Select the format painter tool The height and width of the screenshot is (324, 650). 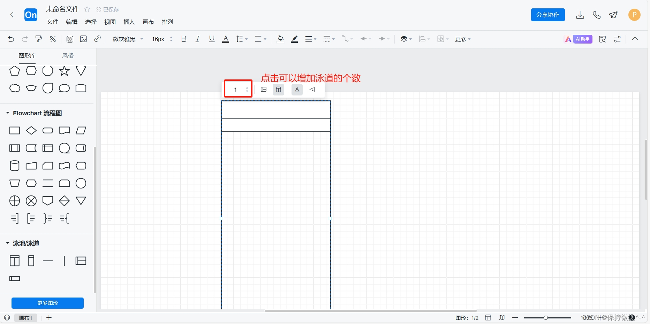[39, 39]
